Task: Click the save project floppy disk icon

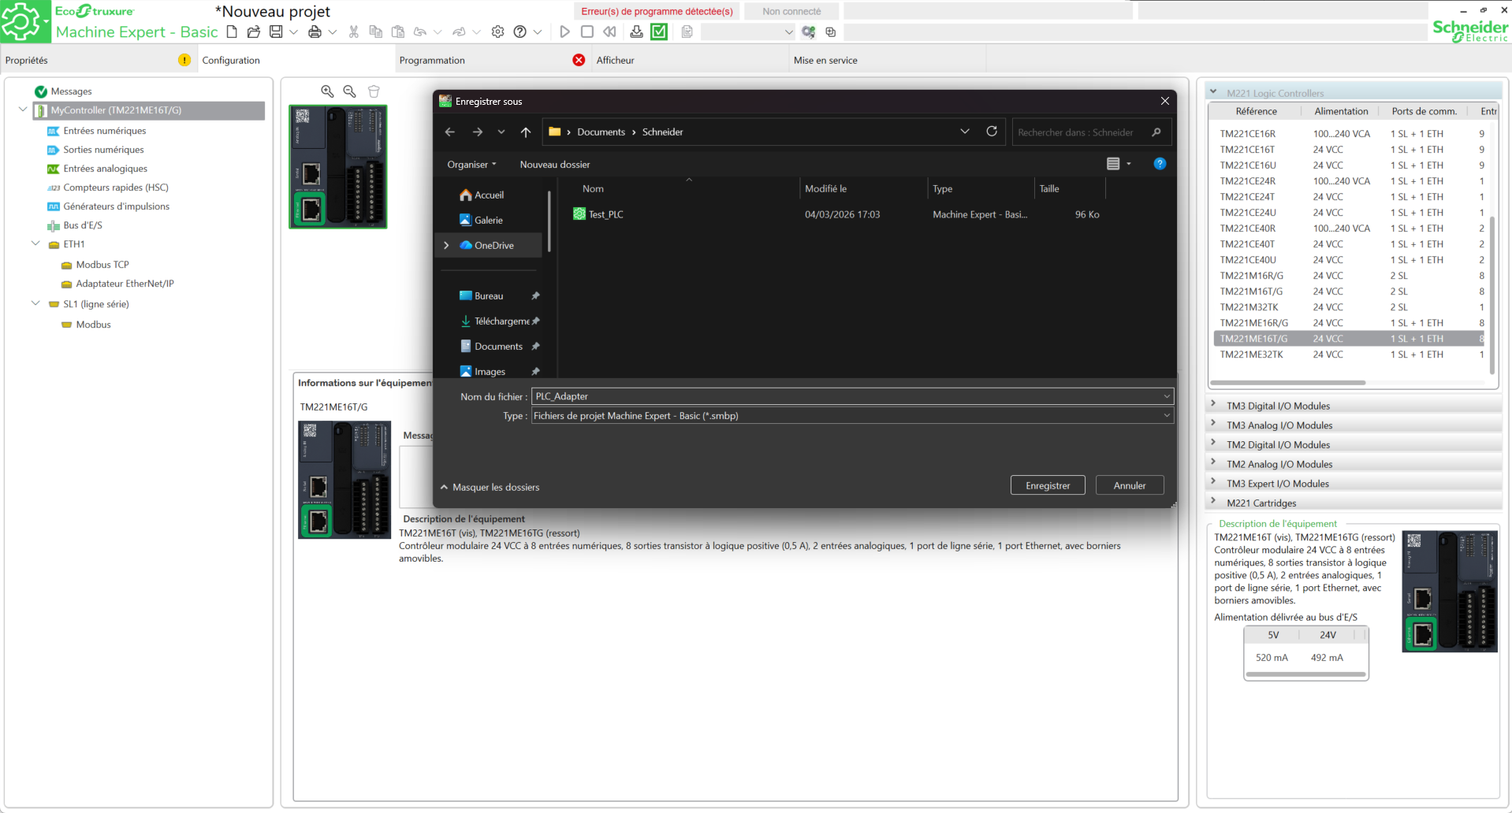Action: (x=276, y=32)
